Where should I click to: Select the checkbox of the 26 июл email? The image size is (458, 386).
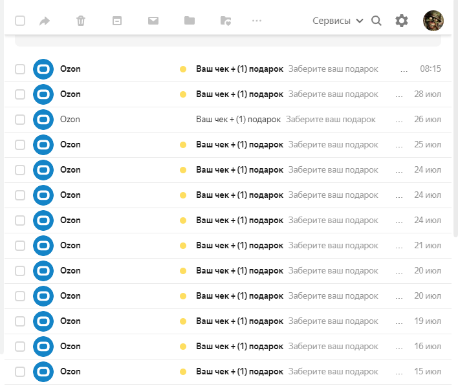point(20,120)
